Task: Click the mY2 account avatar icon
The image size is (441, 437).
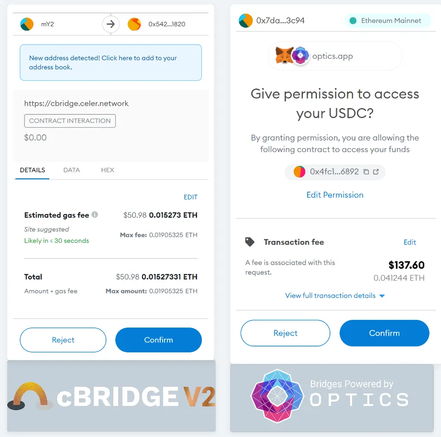Action: 27,24
